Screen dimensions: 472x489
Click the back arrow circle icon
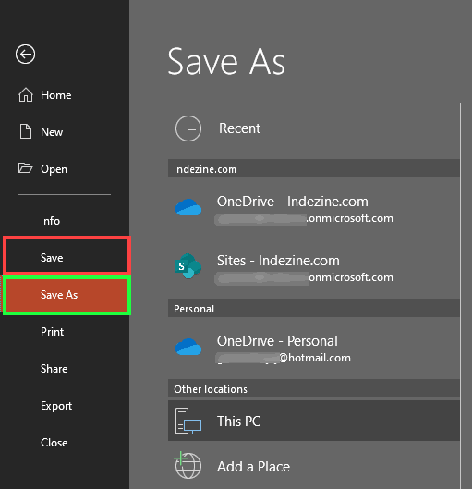pyautogui.click(x=25, y=55)
